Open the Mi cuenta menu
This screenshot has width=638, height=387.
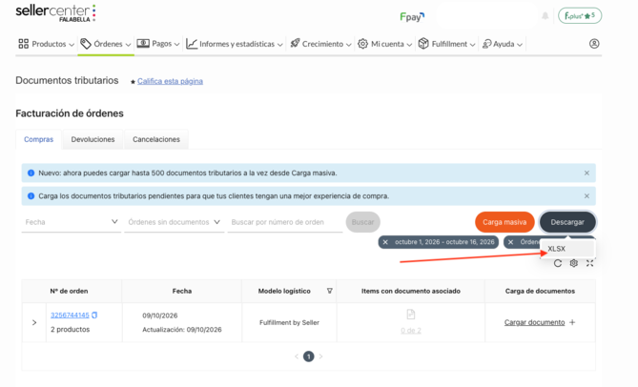[385, 44]
